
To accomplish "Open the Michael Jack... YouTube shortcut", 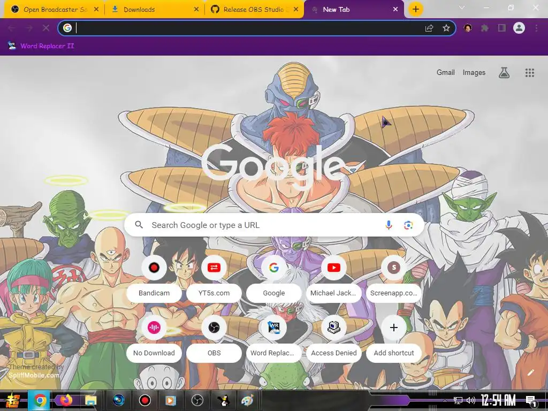I will (x=334, y=278).
